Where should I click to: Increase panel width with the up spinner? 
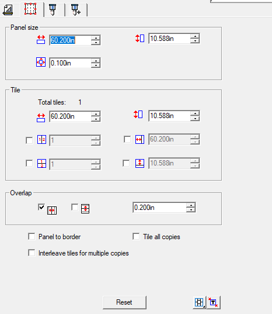(x=96, y=37)
